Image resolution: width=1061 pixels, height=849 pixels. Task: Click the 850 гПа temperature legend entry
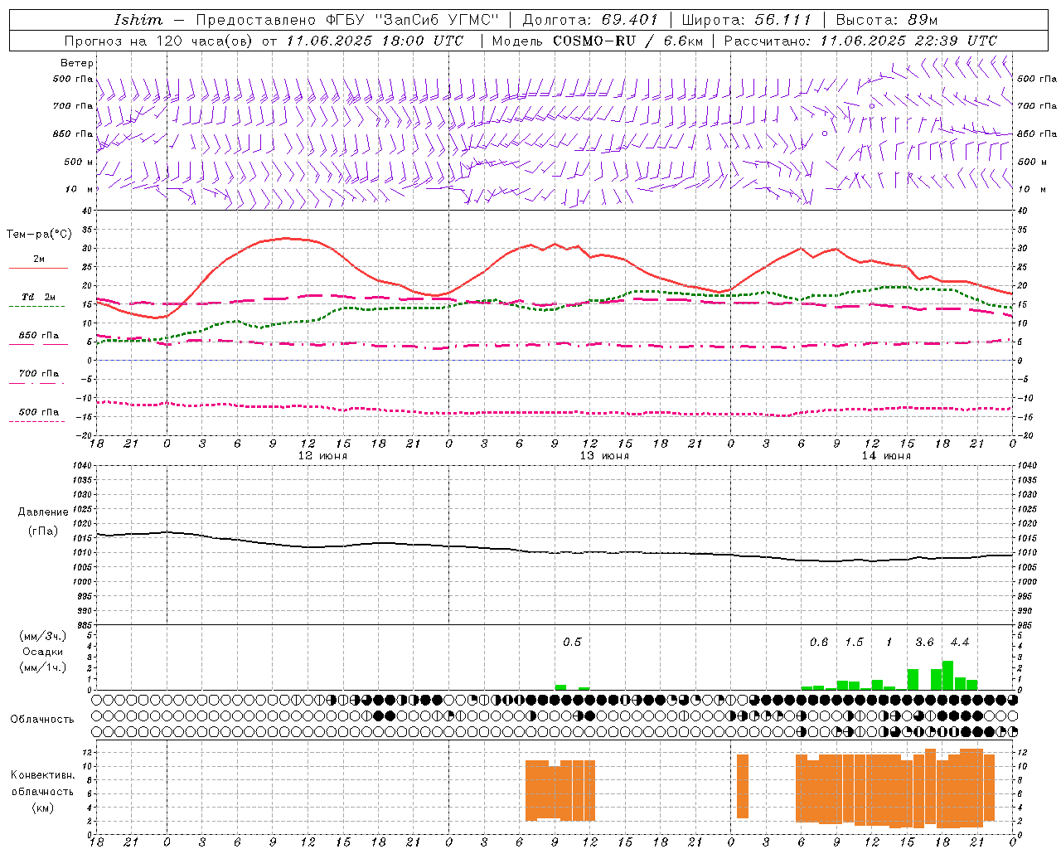click(x=39, y=336)
